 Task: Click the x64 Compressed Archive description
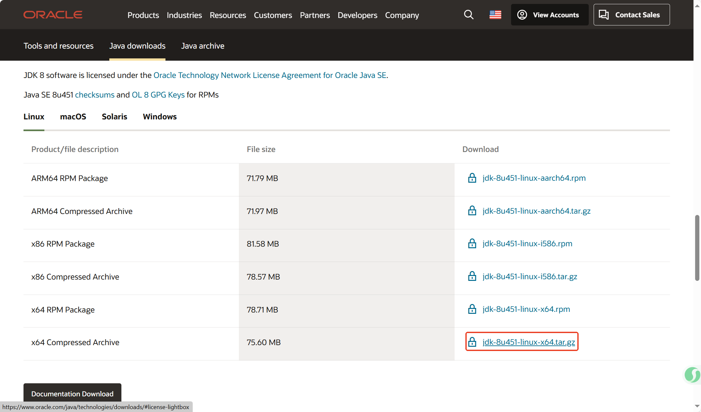click(x=75, y=343)
